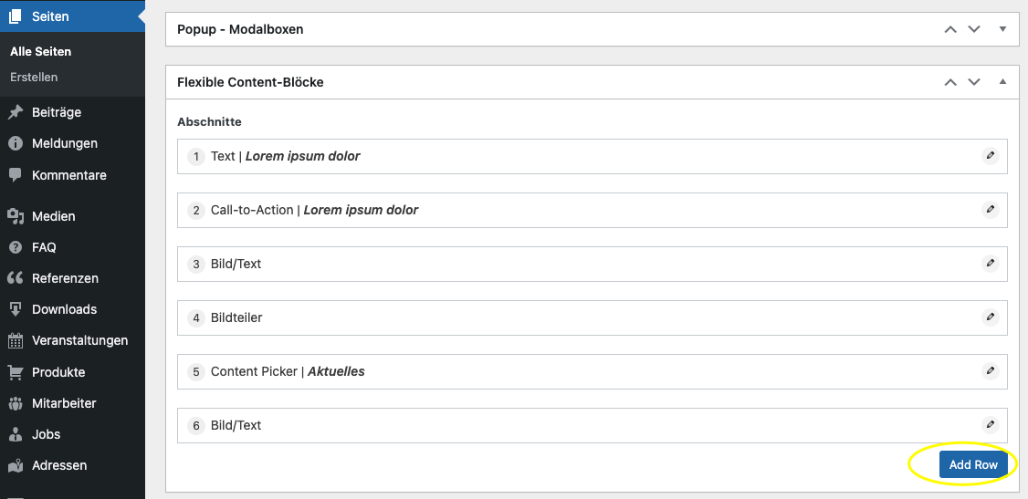Move the Flexible Content-Blöcke panel up
The height and width of the screenshot is (499, 1028).
point(950,82)
